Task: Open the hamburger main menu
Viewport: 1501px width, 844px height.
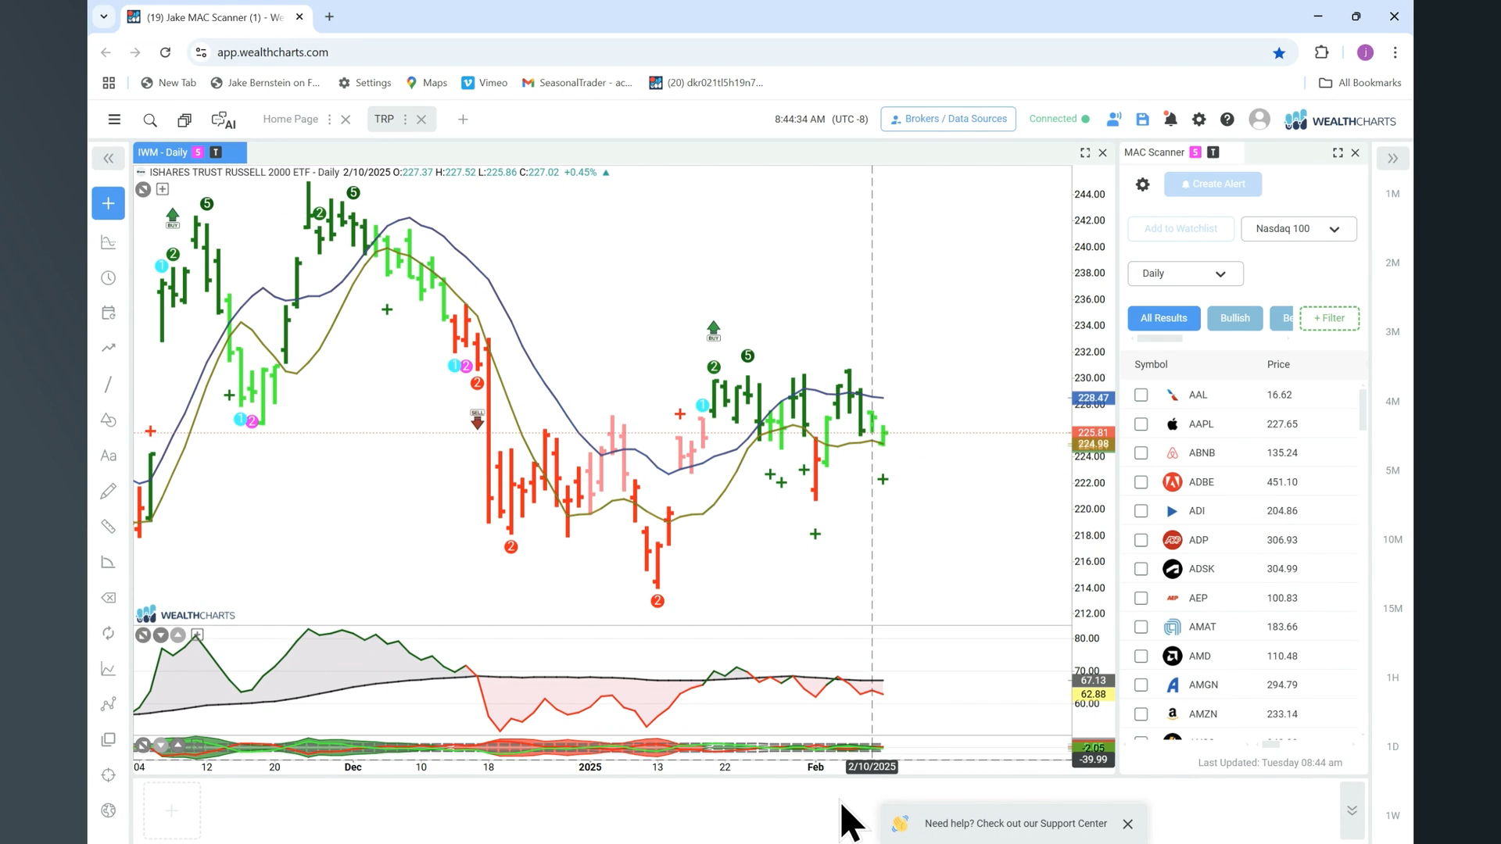Action: click(x=114, y=120)
